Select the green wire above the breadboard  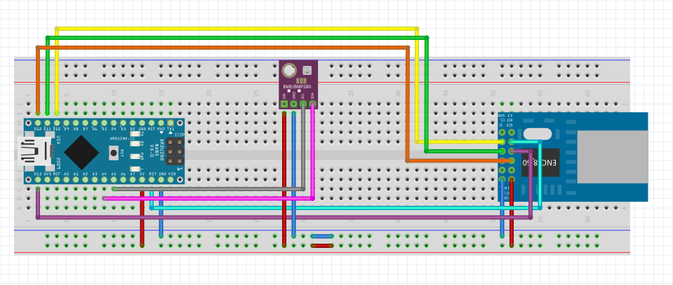232,37
